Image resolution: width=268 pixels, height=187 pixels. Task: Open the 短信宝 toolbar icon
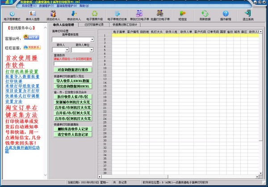182,14
